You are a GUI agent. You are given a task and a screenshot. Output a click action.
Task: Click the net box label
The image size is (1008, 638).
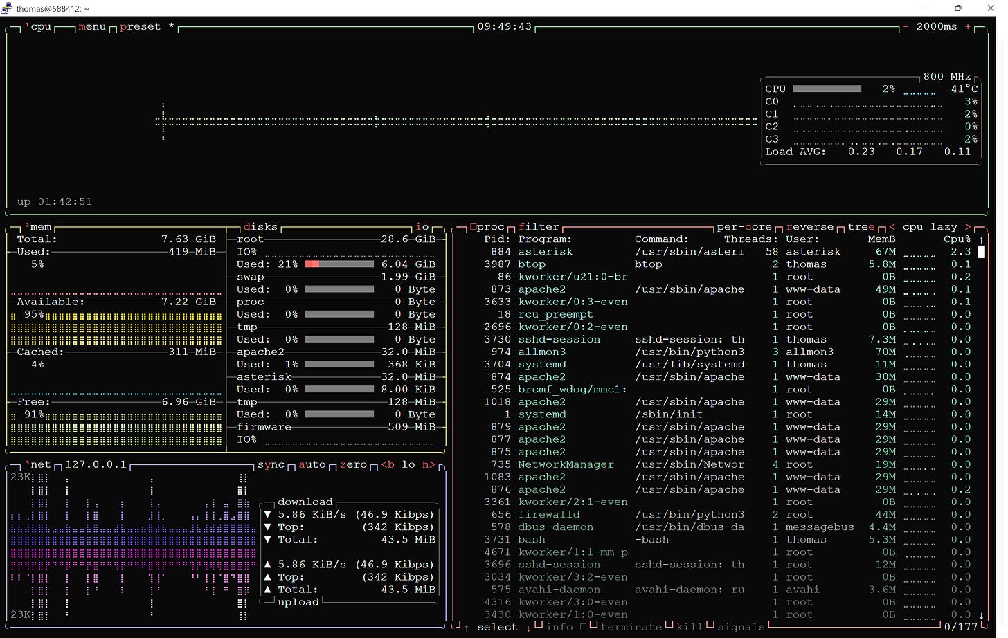[x=38, y=464]
